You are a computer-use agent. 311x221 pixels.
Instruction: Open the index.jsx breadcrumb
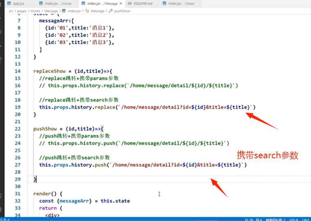[74, 11]
